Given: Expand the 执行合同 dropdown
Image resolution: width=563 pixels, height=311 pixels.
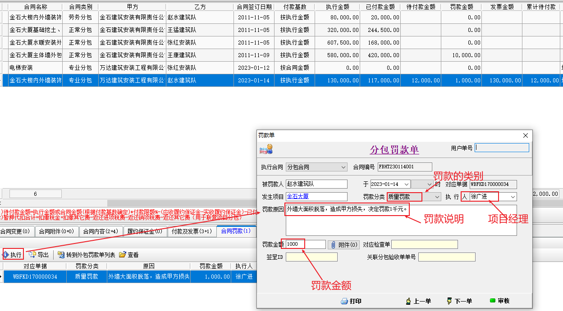Looking at the screenshot, I should pyautogui.click(x=344, y=167).
